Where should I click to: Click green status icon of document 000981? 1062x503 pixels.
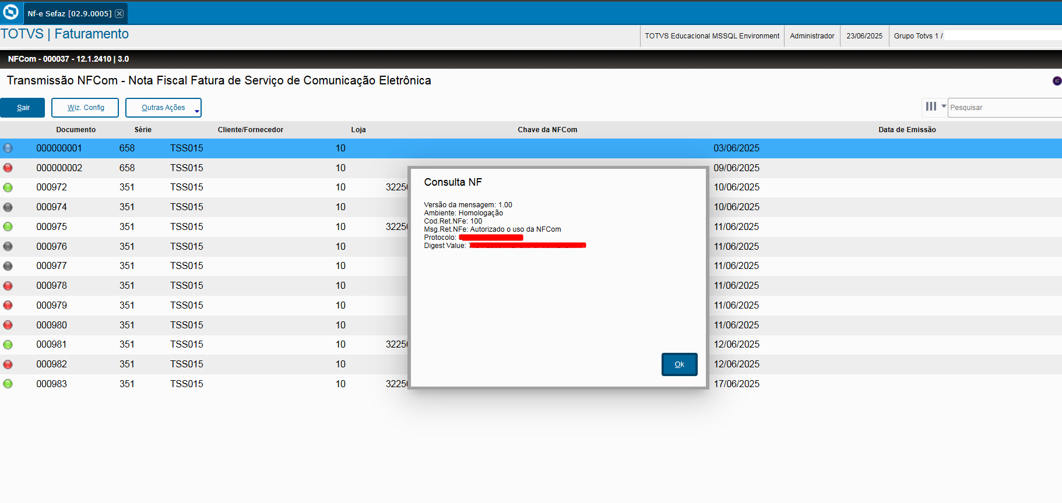(8, 345)
